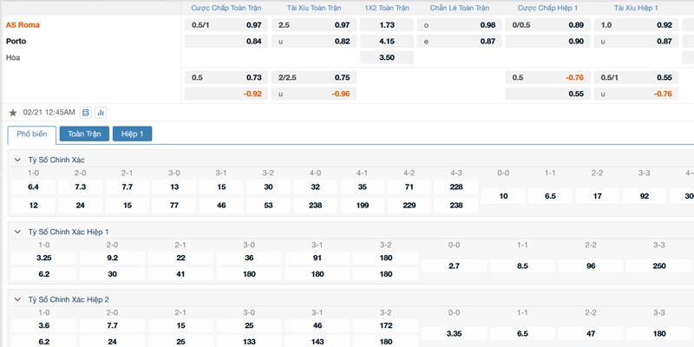Bet first half draw 1-1 at 8.5
The image size is (694, 347).
tap(522, 266)
